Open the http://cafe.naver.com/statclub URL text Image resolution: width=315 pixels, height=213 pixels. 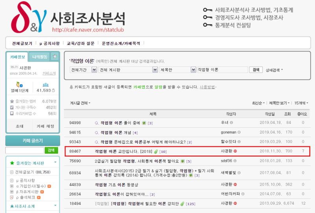[x=88, y=30]
